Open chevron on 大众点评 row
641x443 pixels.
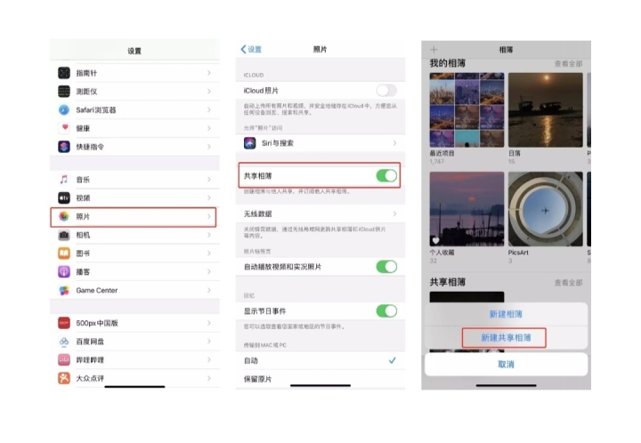(209, 378)
